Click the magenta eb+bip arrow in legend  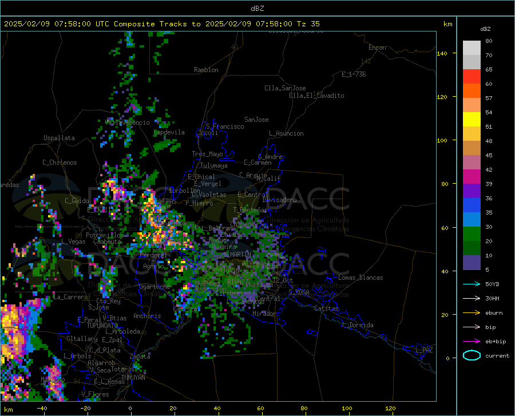(472, 342)
